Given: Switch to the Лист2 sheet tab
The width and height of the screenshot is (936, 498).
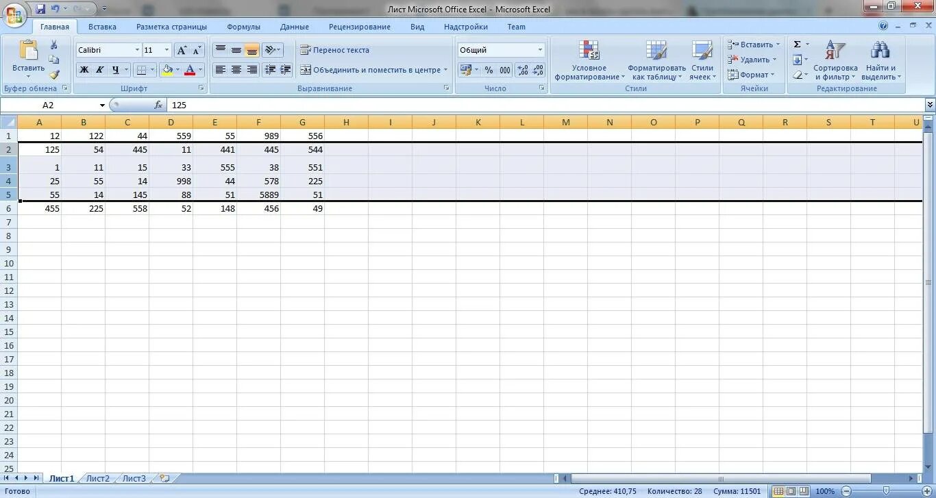Looking at the screenshot, I should point(98,478).
